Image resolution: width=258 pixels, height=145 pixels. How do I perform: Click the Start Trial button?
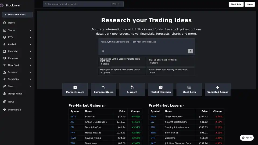pos(236,4)
